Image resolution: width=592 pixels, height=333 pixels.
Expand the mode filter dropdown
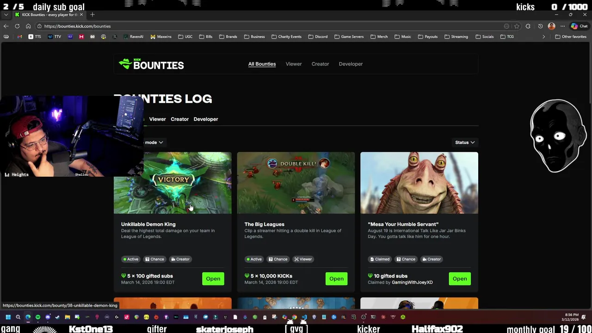coord(154,142)
